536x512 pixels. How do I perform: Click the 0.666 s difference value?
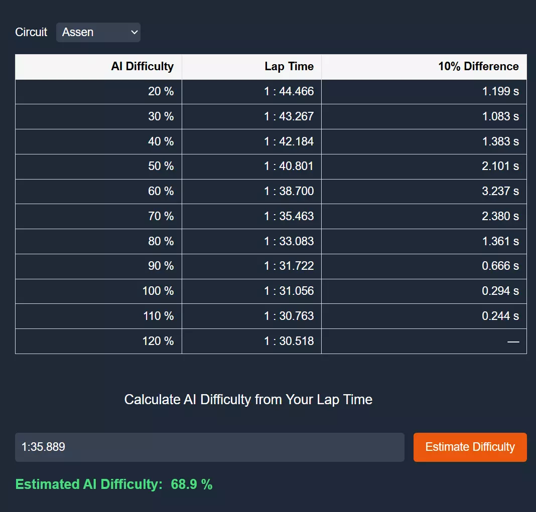[500, 266]
